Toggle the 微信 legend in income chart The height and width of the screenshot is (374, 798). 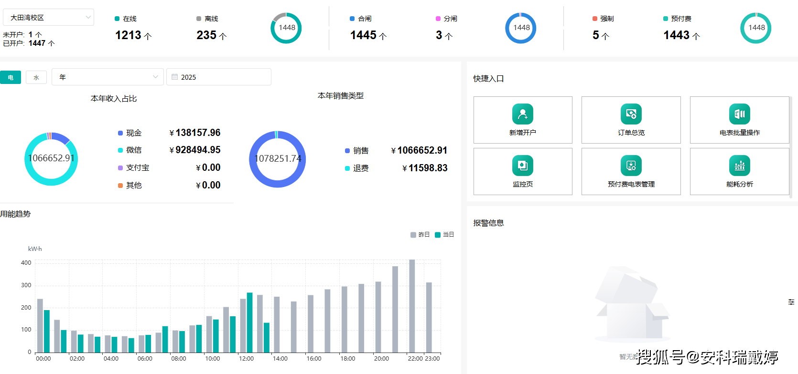pyautogui.click(x=129, y=150)
